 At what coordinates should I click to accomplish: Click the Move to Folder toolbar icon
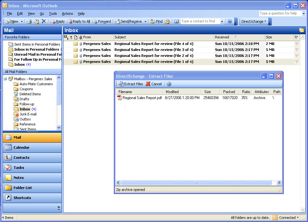coord(36,21)
